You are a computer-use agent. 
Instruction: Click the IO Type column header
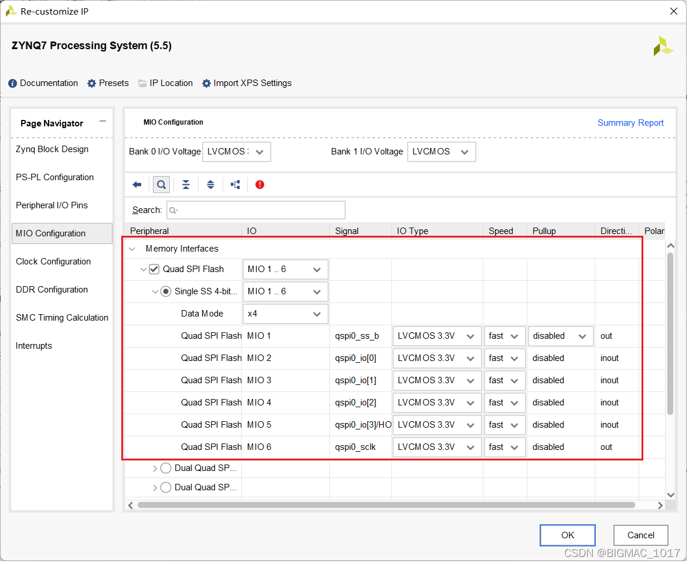tap(438, 231)
